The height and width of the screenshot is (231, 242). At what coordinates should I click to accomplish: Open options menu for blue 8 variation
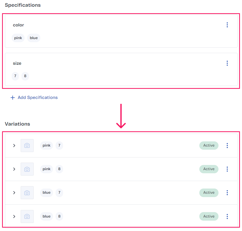pyautogui.click(x=227, y=216)
